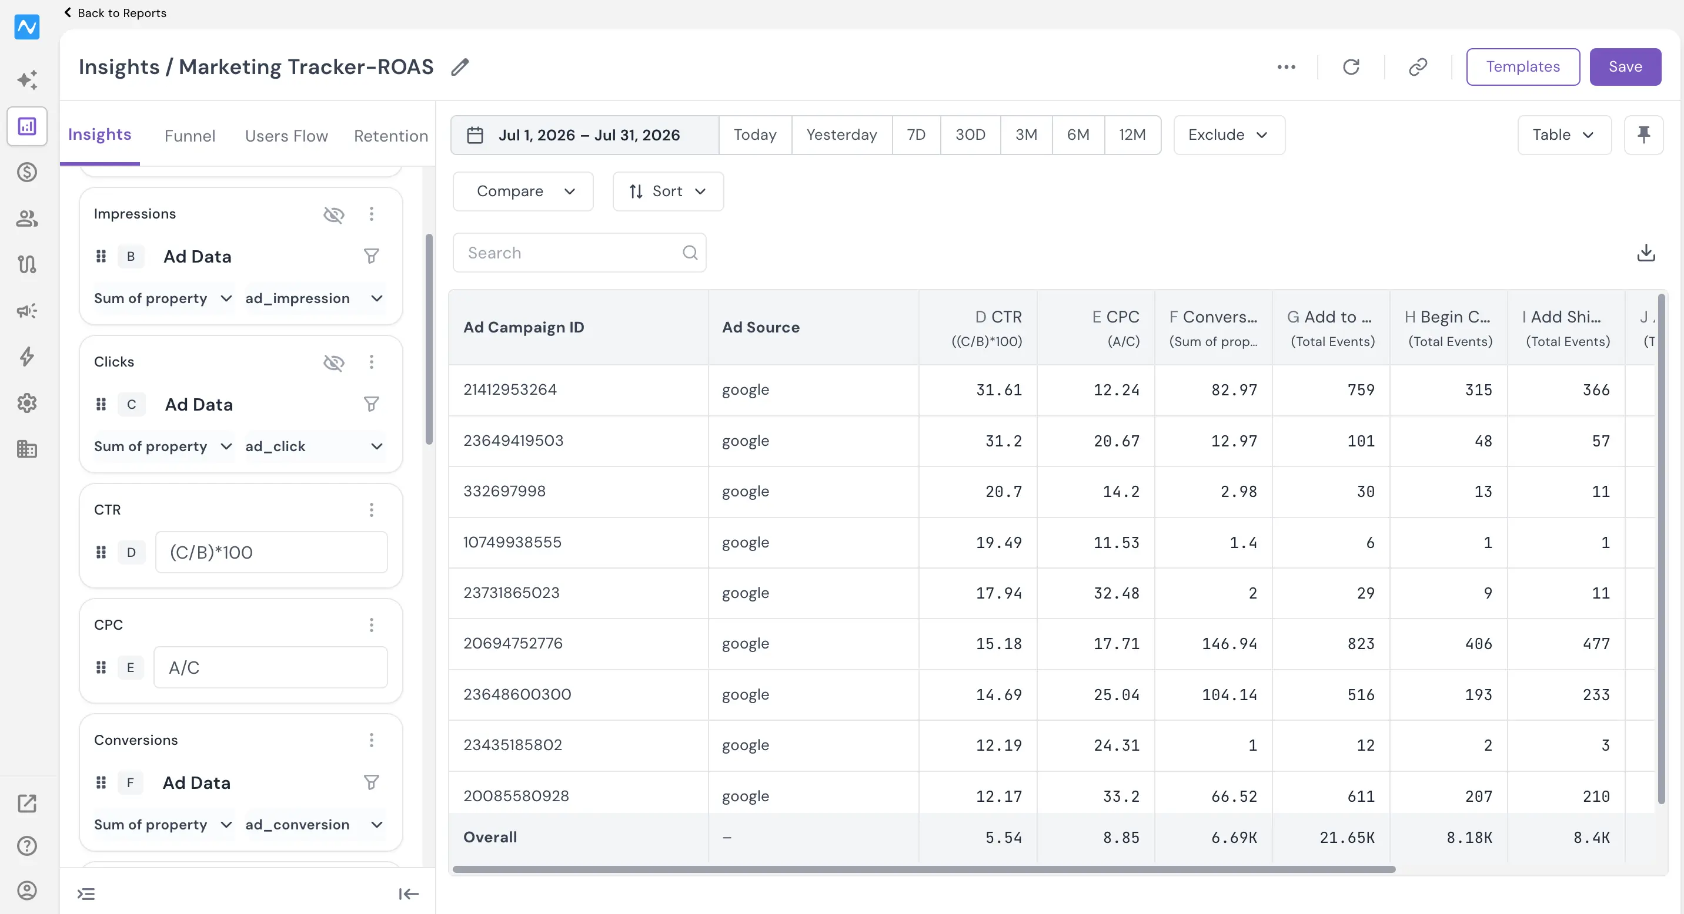
Task: Open CTR card options menu
Action: tap(372, 510)
